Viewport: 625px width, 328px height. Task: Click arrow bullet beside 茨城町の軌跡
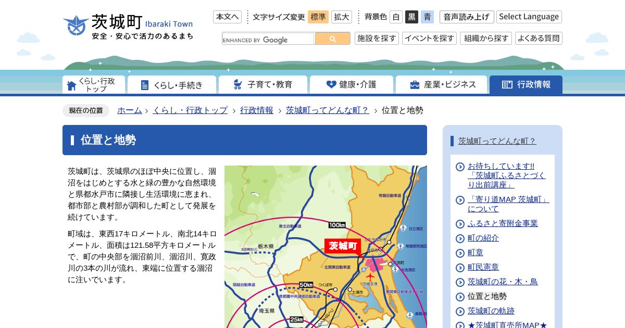[460, 311]
